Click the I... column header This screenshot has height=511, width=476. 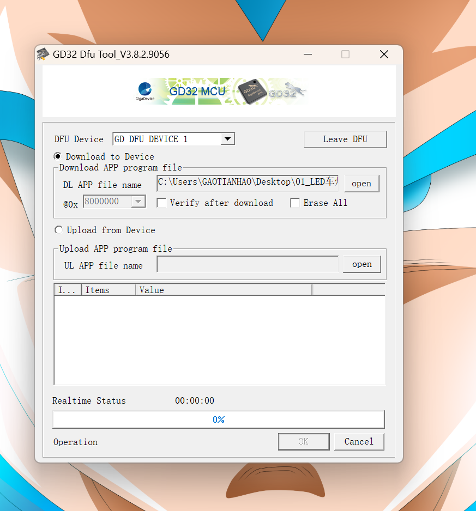tap(68, 290)
